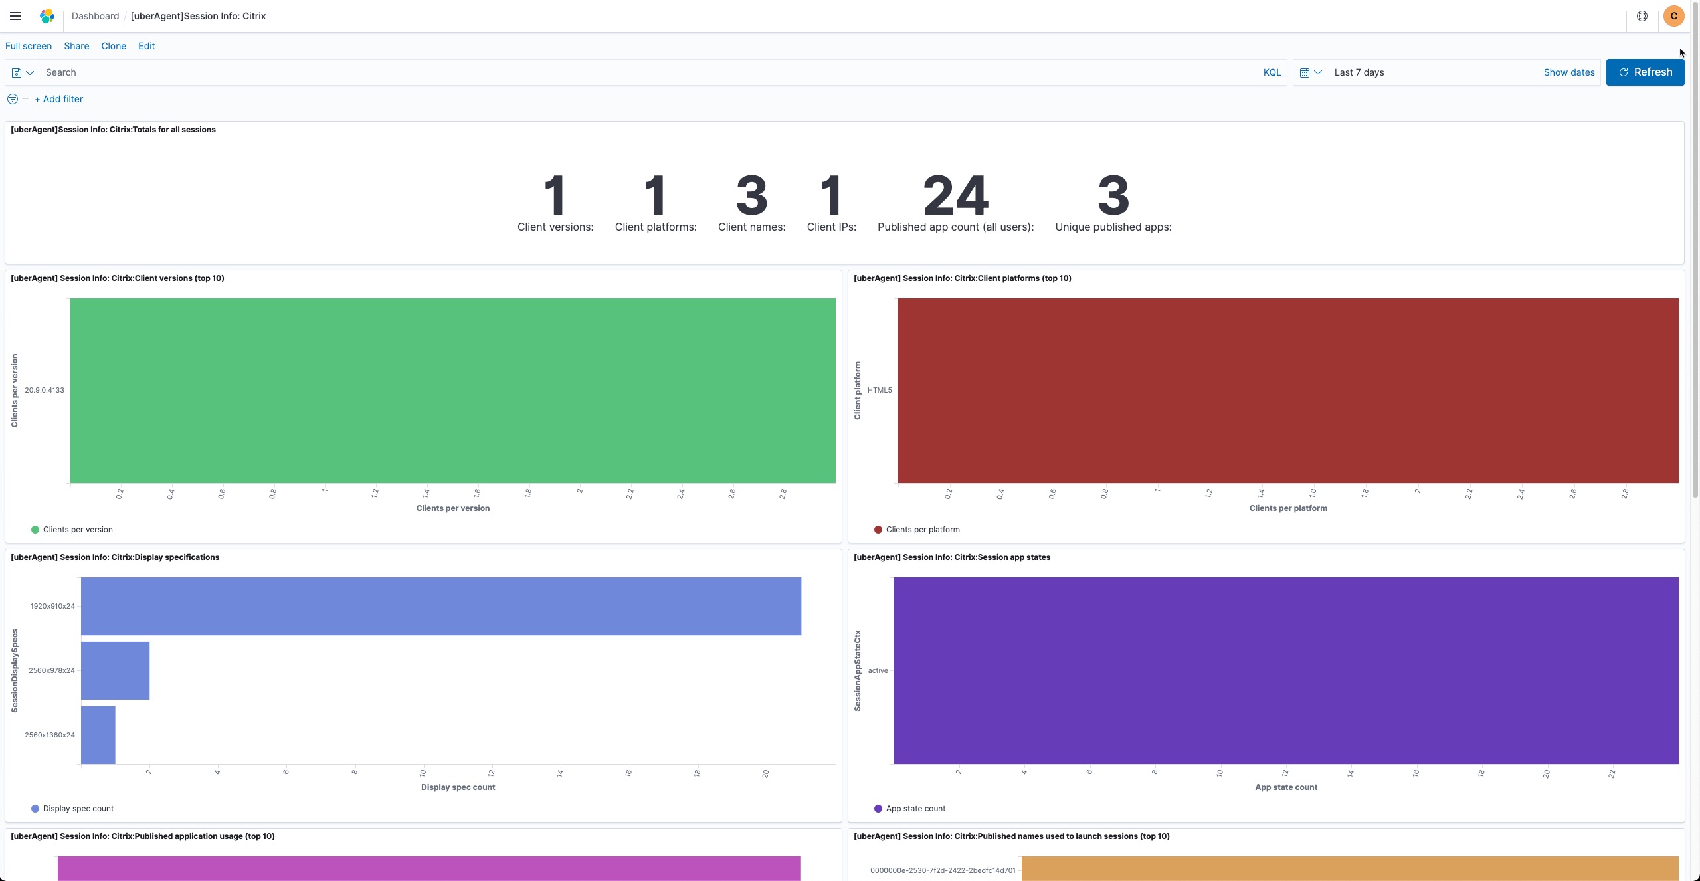The width and height of the screenshot is (1700, 881).
Task: Open the Share menu
Action: pos(76,46)
